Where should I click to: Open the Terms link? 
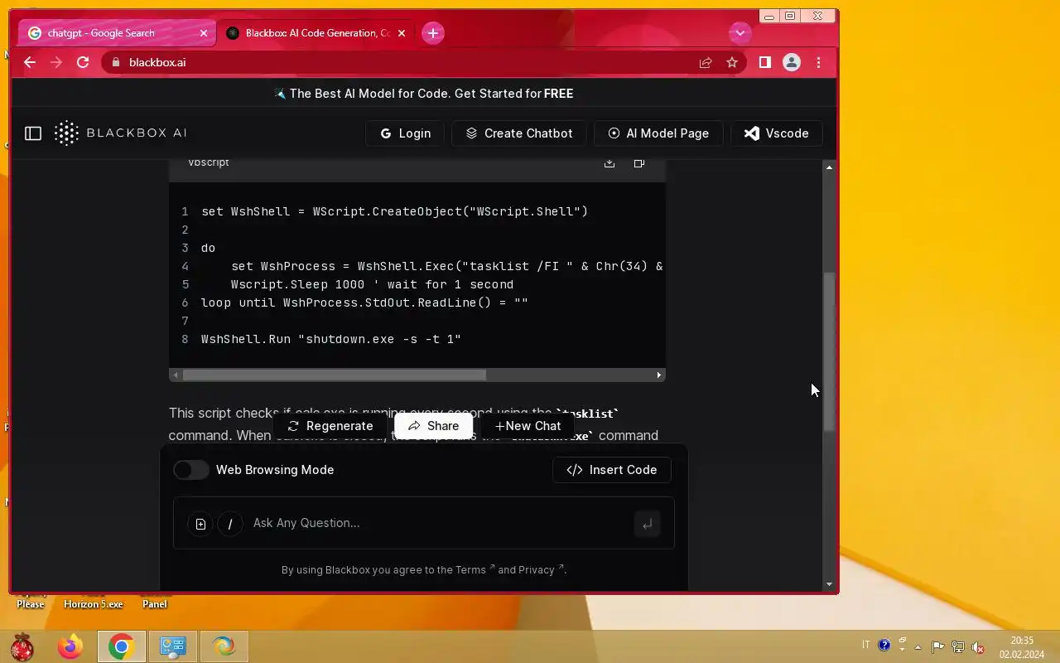coord(475,570)
